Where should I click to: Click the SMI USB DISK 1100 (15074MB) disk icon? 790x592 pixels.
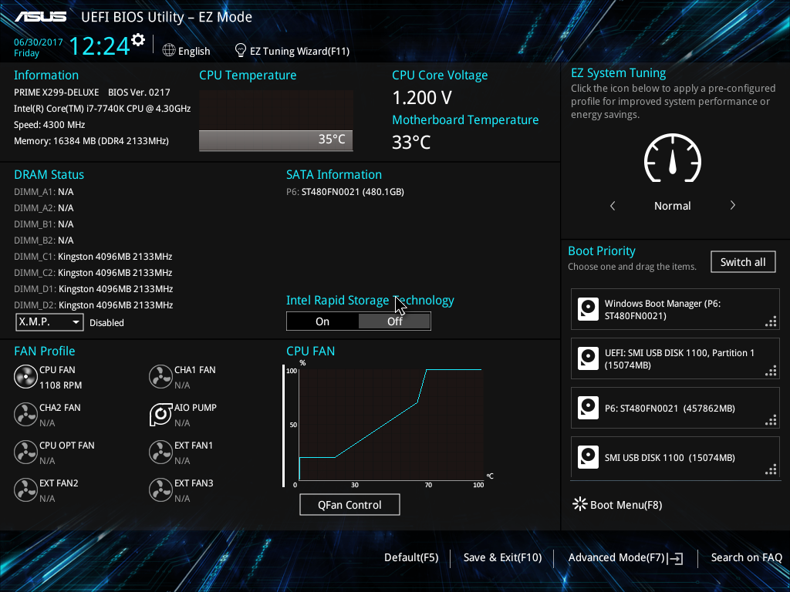pyautogui.click(x=588, y=457)
